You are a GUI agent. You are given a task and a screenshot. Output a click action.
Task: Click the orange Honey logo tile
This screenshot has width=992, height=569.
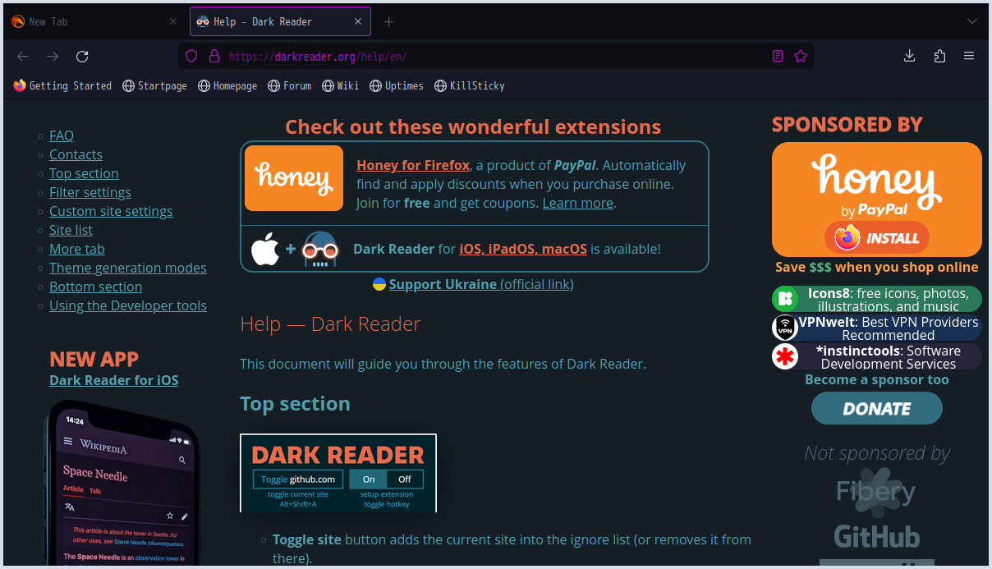(x=294, y=178)
